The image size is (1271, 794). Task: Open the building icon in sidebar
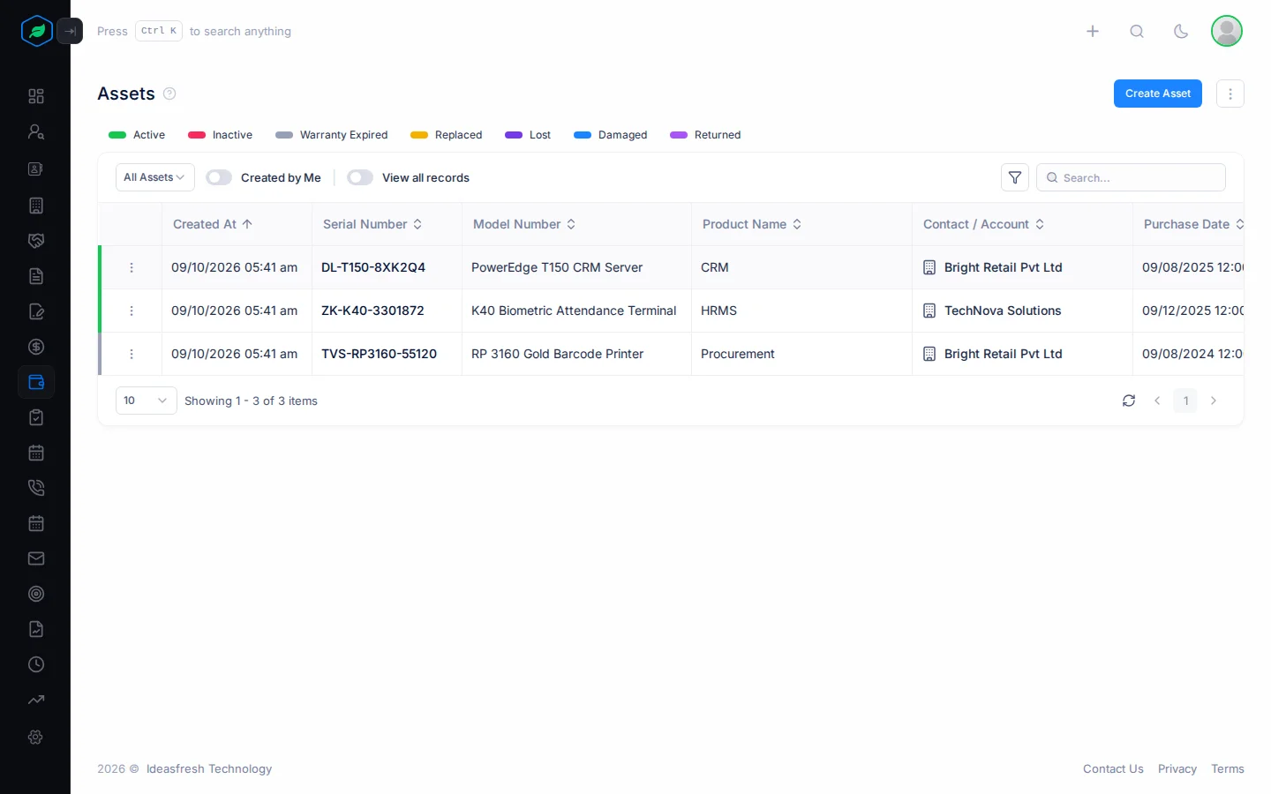point(36,206)
